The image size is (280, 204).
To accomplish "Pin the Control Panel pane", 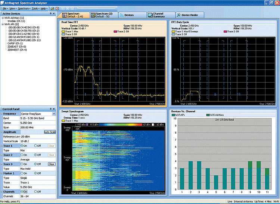I will coord(51,109).
